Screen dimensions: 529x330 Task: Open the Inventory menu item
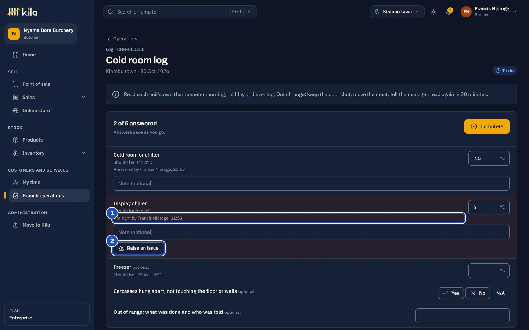coord(48,153)
